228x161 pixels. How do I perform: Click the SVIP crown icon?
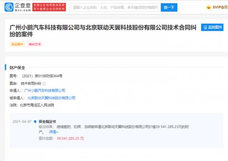[209, 7]
